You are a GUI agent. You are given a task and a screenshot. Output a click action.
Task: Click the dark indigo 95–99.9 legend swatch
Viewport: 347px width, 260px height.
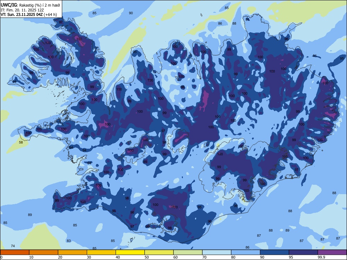click(303, 252)
